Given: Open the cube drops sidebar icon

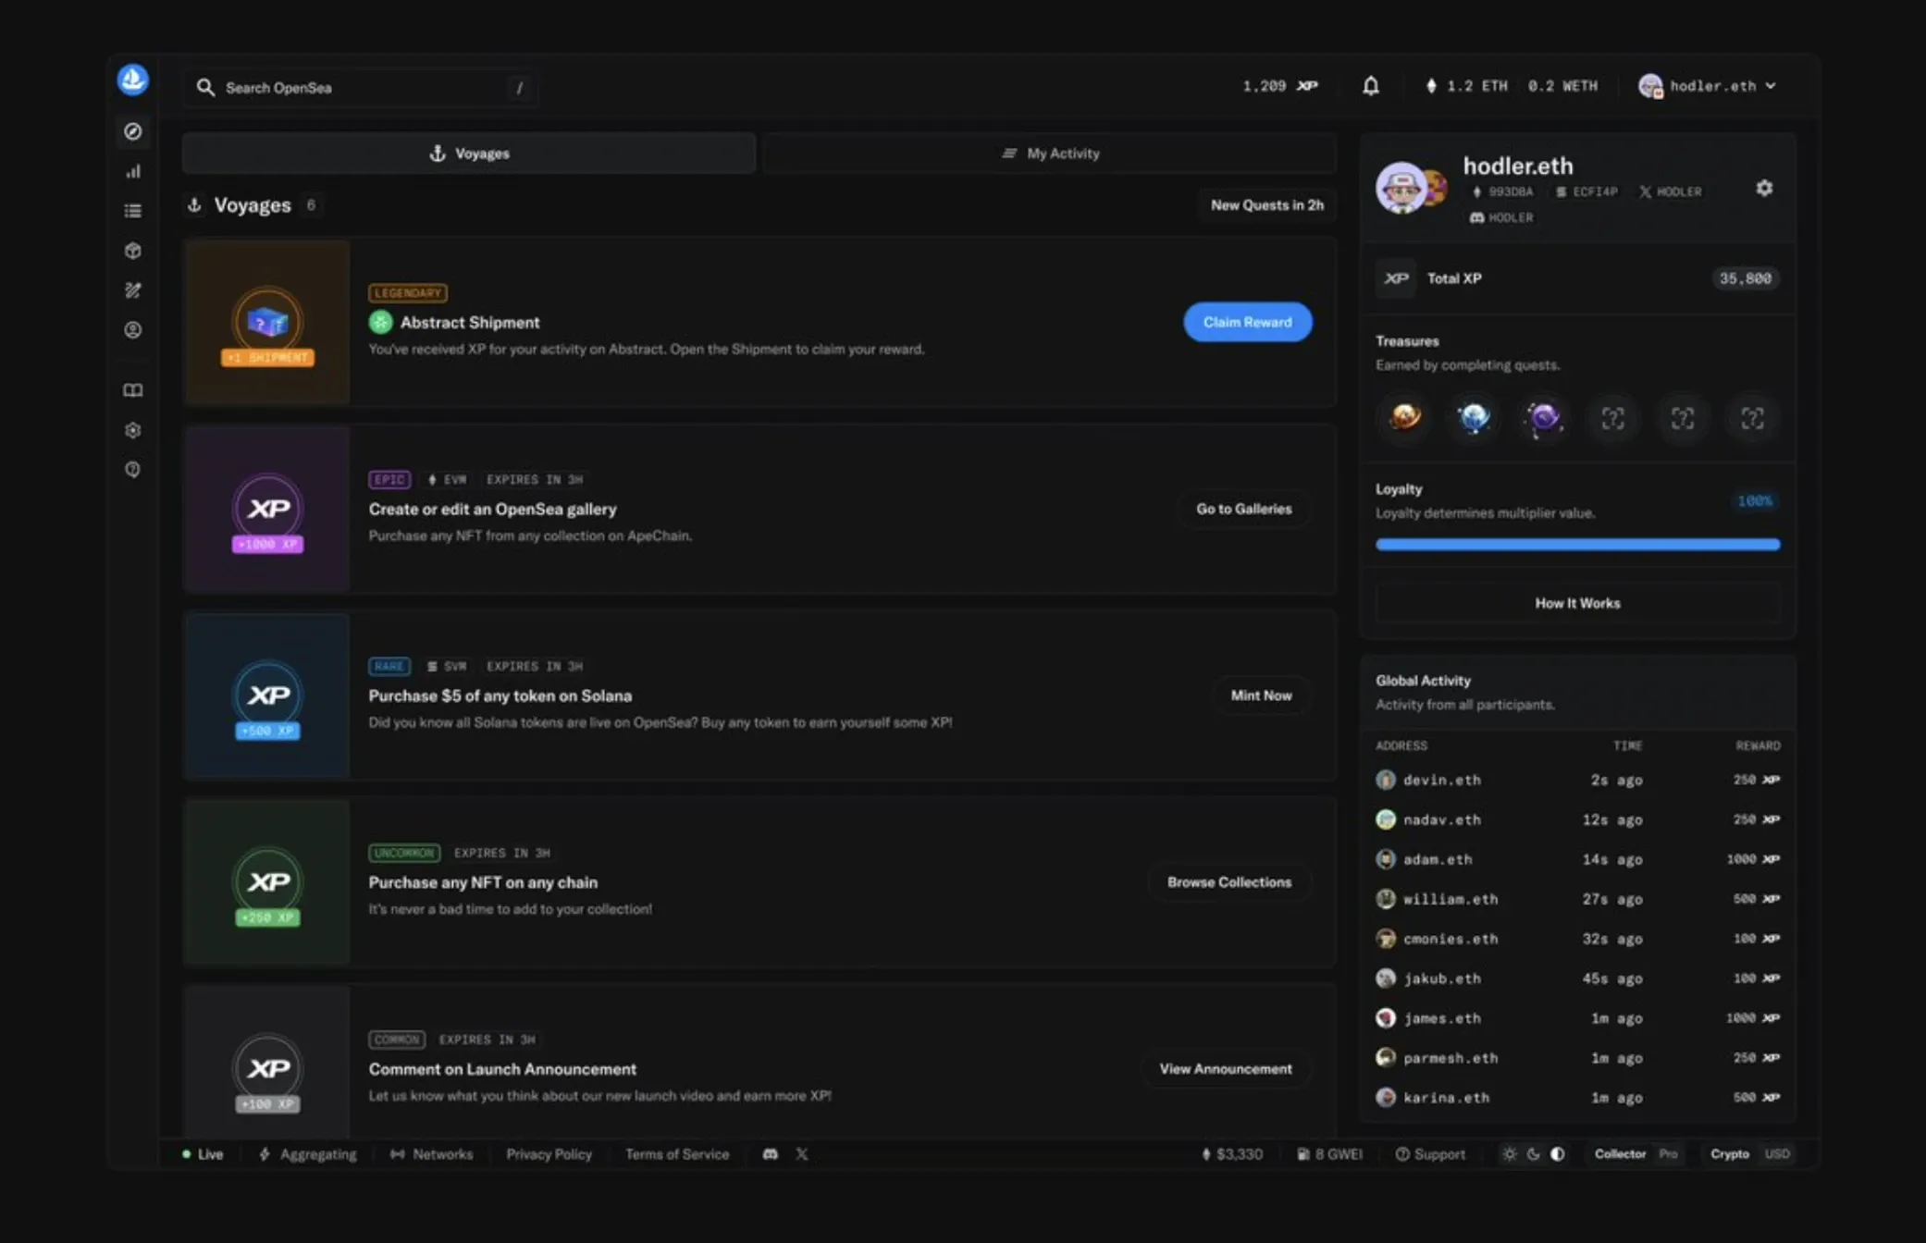Looking at the screenshot, I should point(133,251).
